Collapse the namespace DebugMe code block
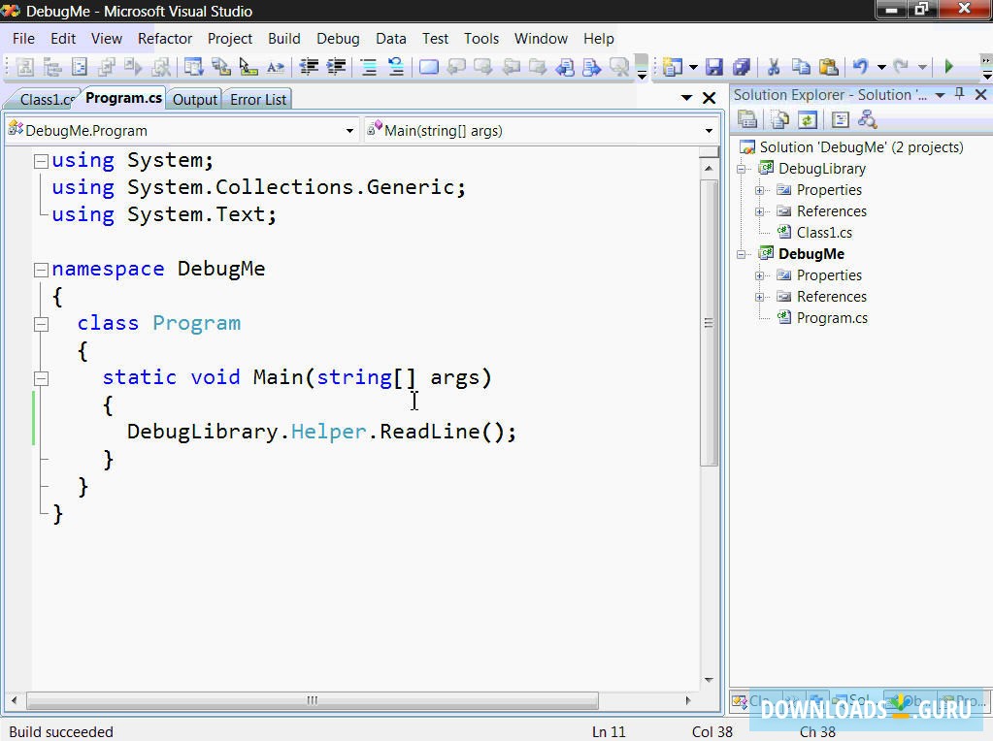 pos(41,270)
